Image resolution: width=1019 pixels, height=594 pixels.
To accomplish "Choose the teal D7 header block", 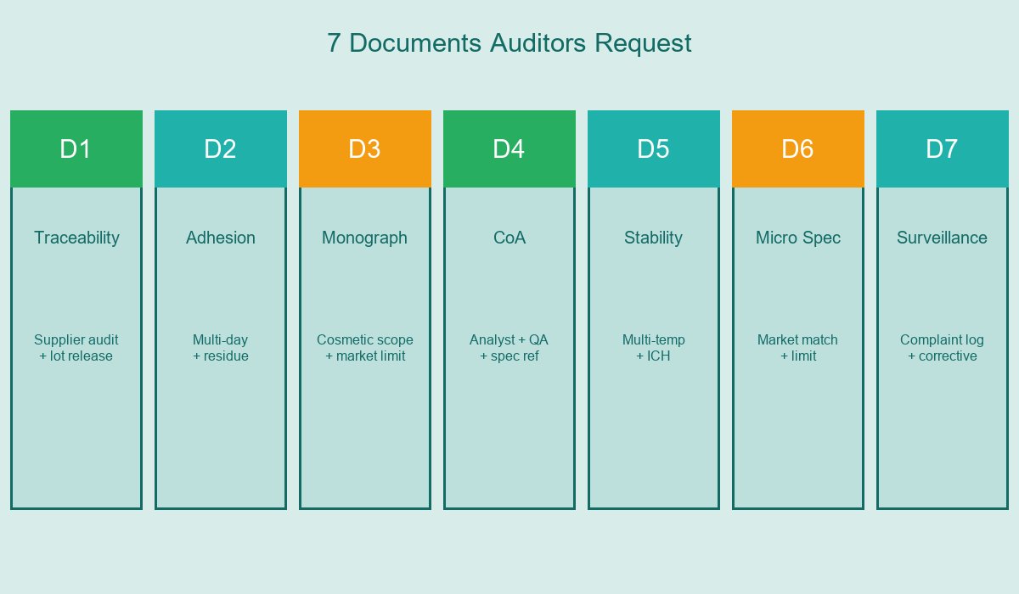I will coord(943,148).
